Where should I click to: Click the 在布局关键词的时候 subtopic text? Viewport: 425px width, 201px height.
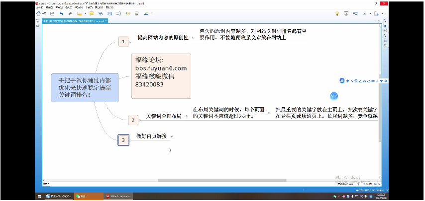pyautogui.click(x=228, y=113)
